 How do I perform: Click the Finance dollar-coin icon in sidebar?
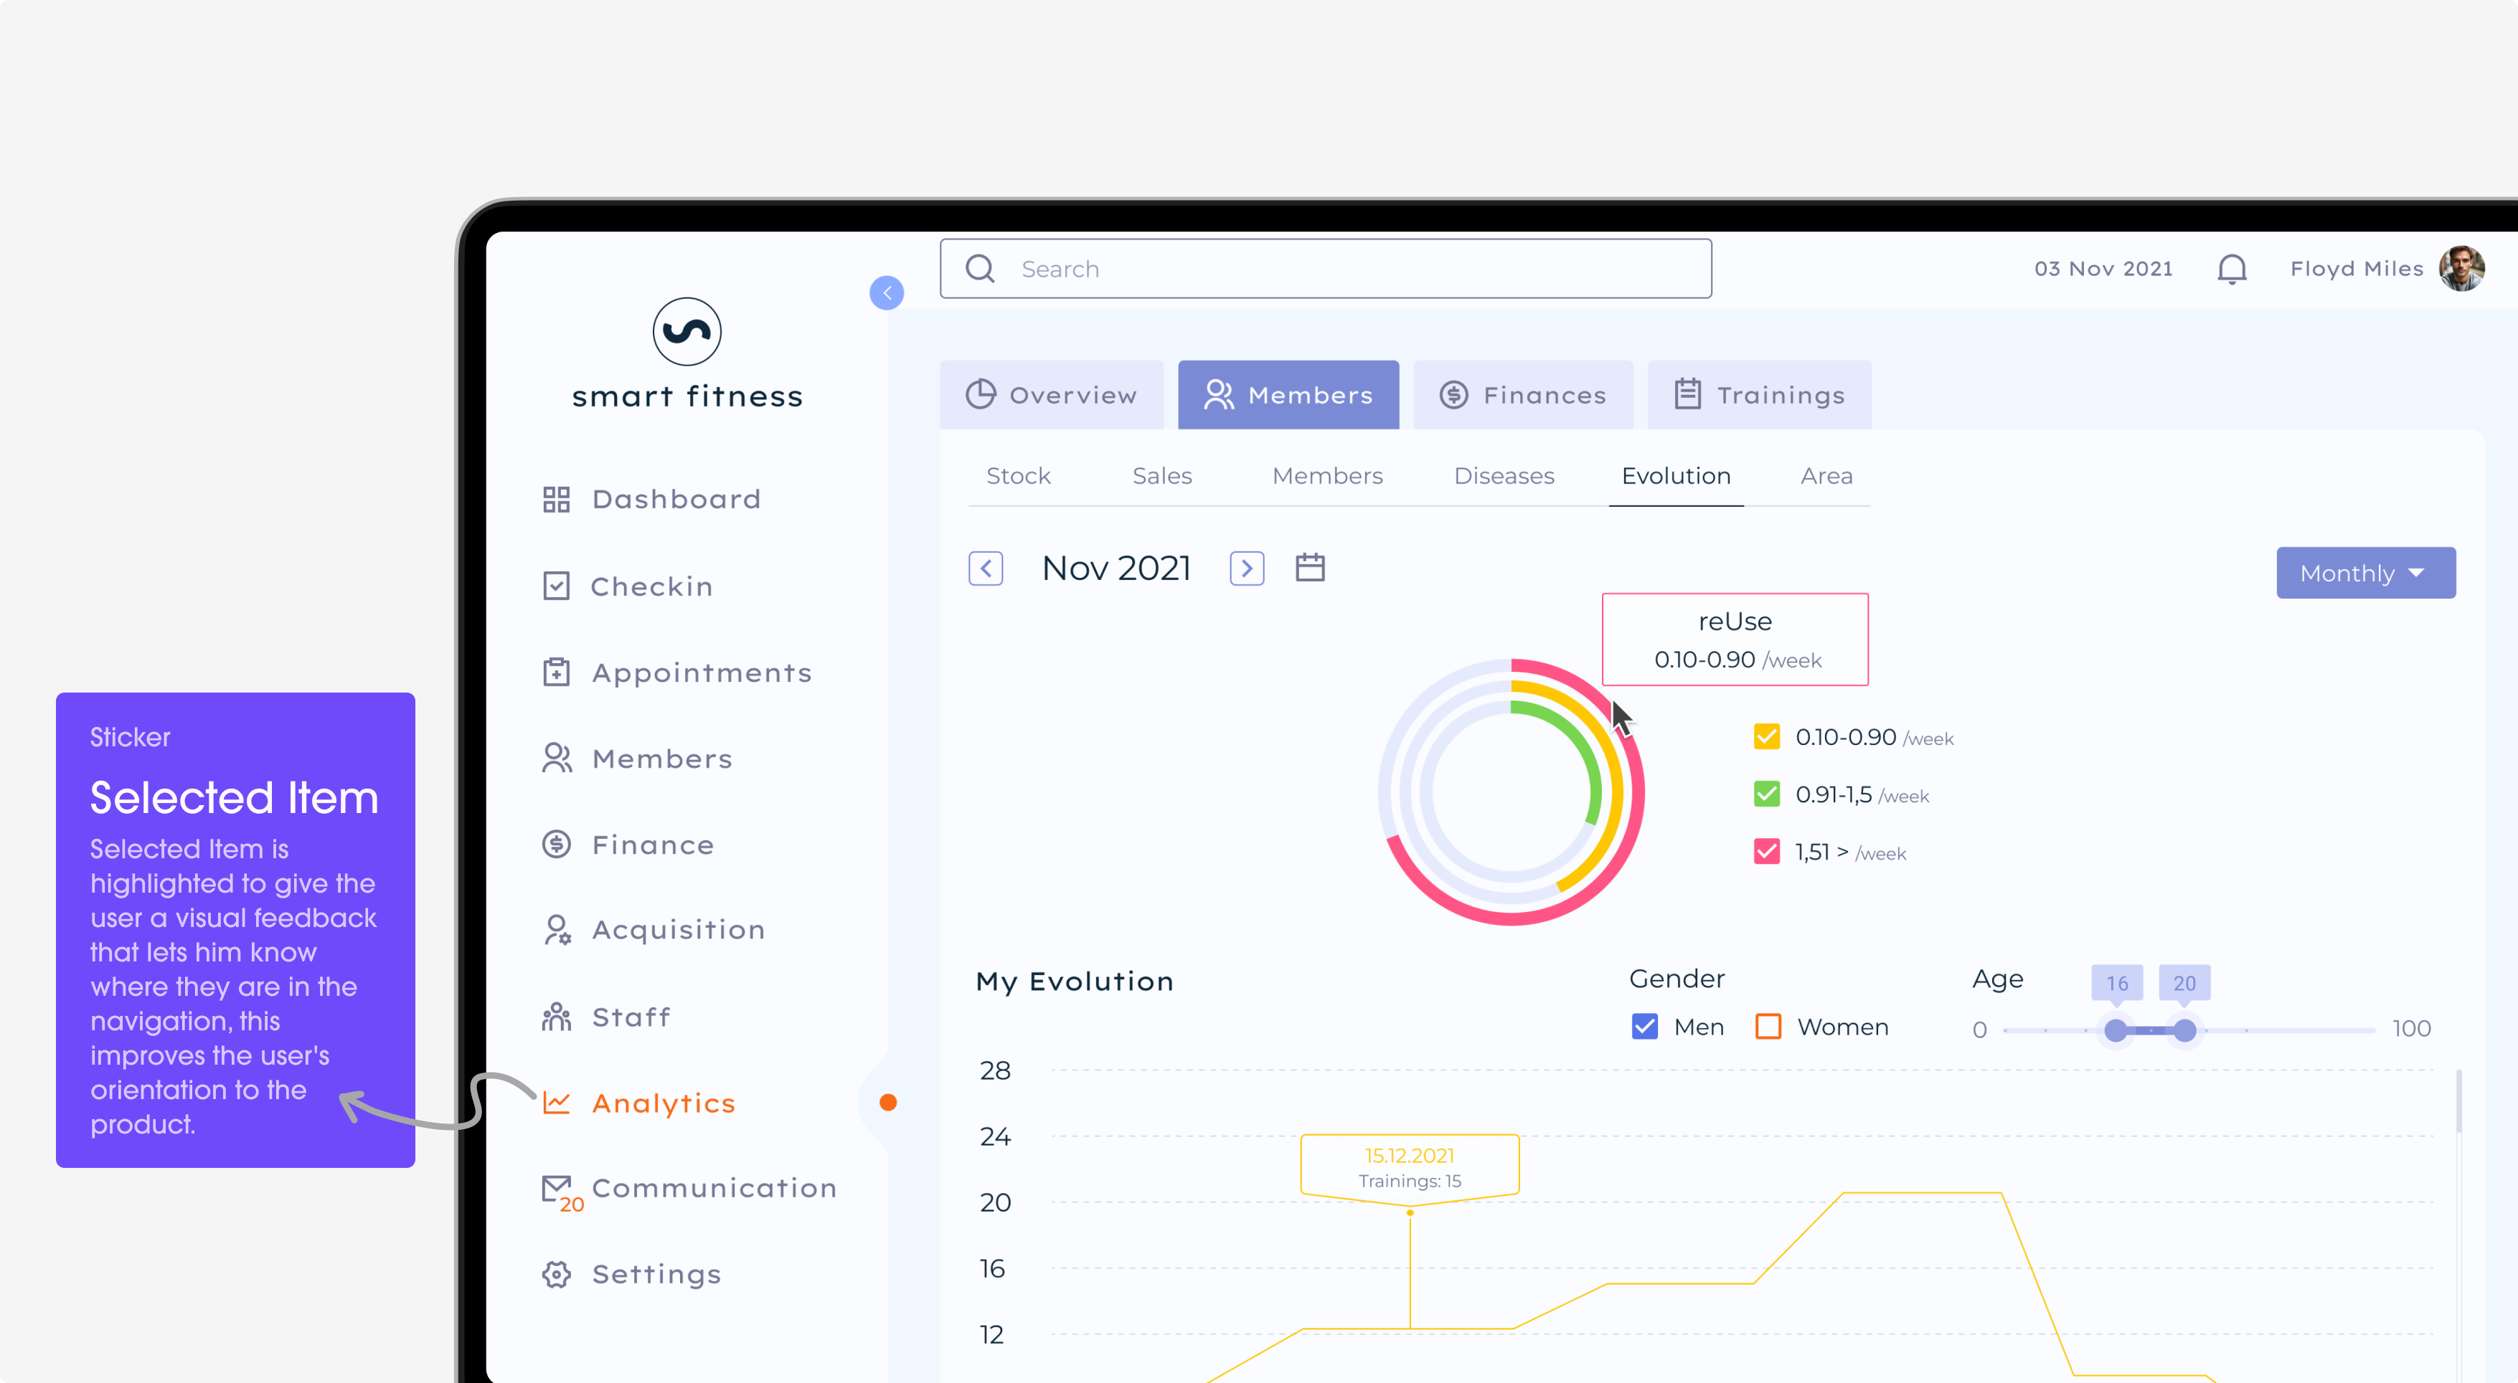[556, 844]
